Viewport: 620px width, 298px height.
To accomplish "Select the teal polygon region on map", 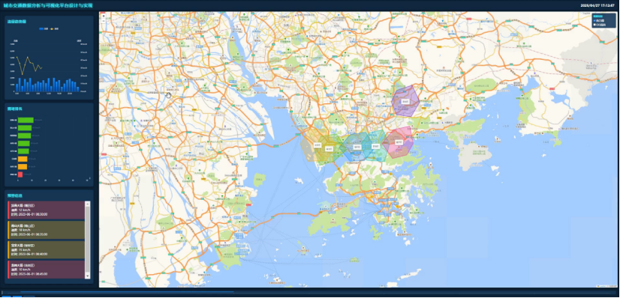I will [375, 147].
